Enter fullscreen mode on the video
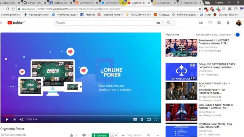 tap(156, 119)
